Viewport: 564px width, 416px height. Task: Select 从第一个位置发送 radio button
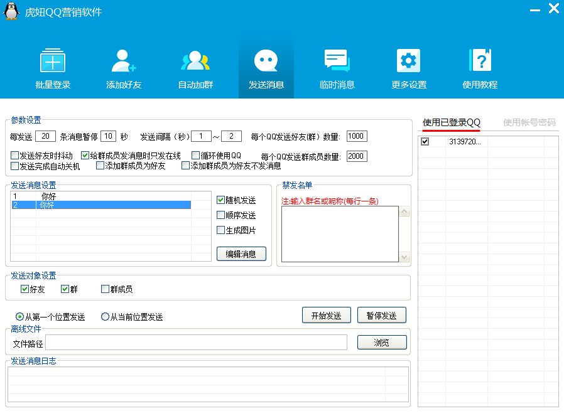coord(19,317)
